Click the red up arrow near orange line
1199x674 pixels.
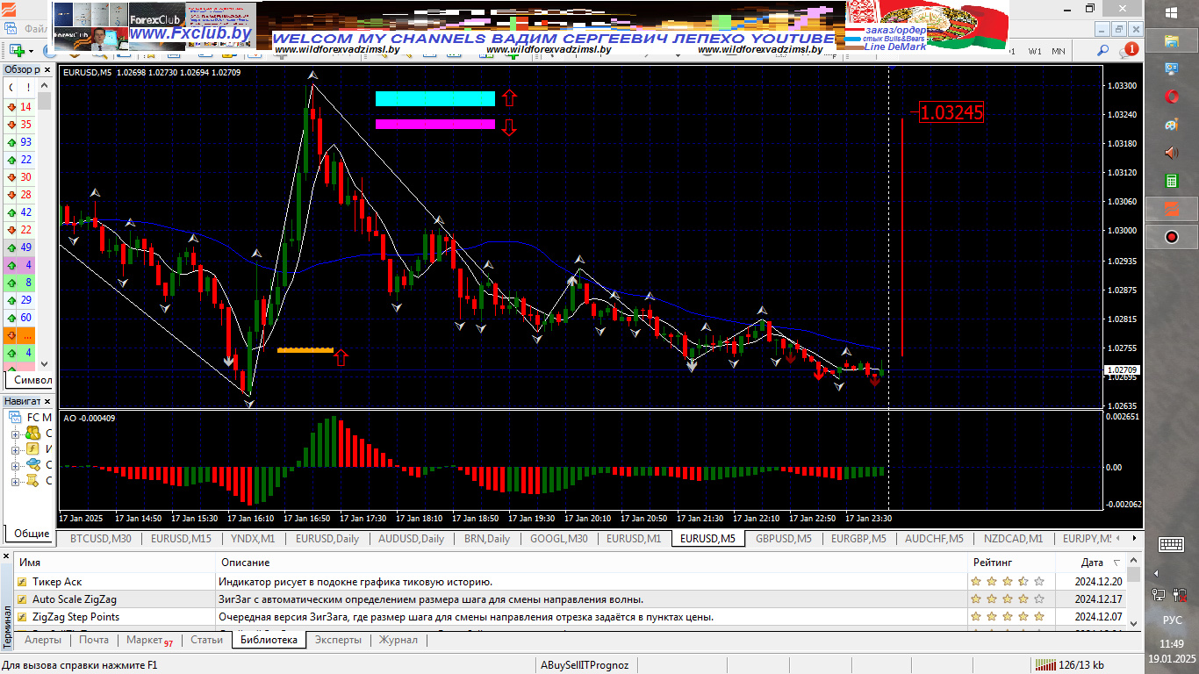pyautogui.click(x=341, y=357)
